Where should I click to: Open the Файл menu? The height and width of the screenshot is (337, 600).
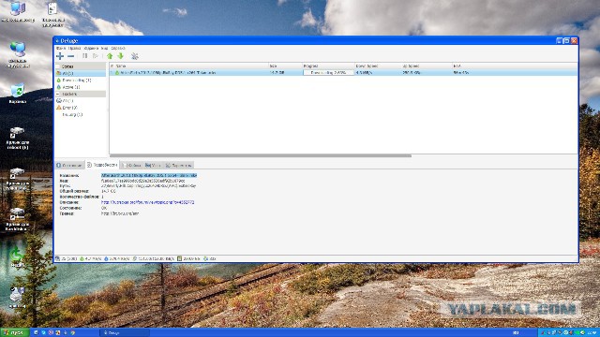point(61,48)
